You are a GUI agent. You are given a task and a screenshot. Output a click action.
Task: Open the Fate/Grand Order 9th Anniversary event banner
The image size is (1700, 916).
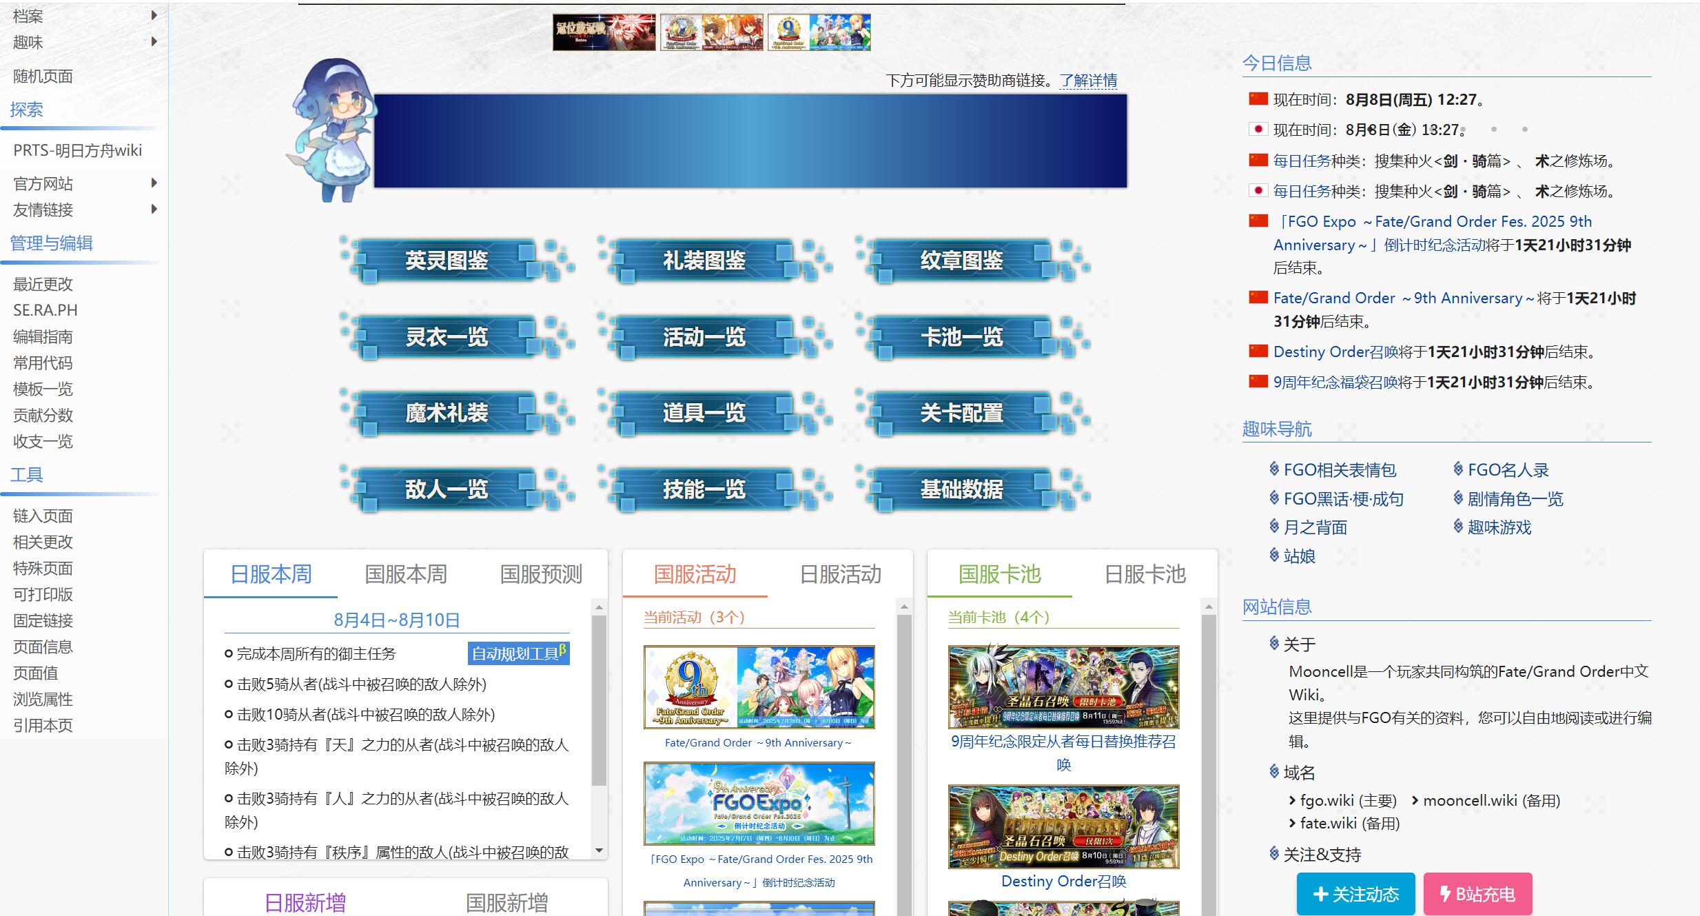coord(759,686)
